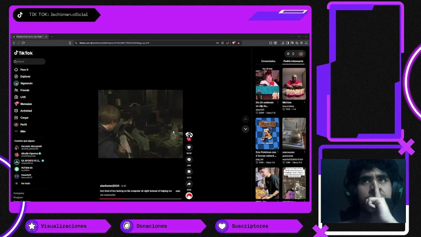Open the kettle video by user1692088341169

(294, 134)
